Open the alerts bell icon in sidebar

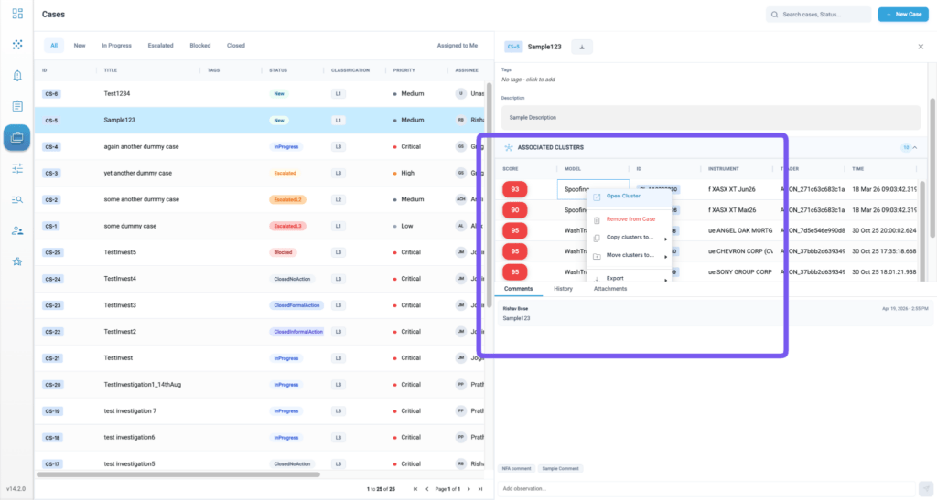17,75
